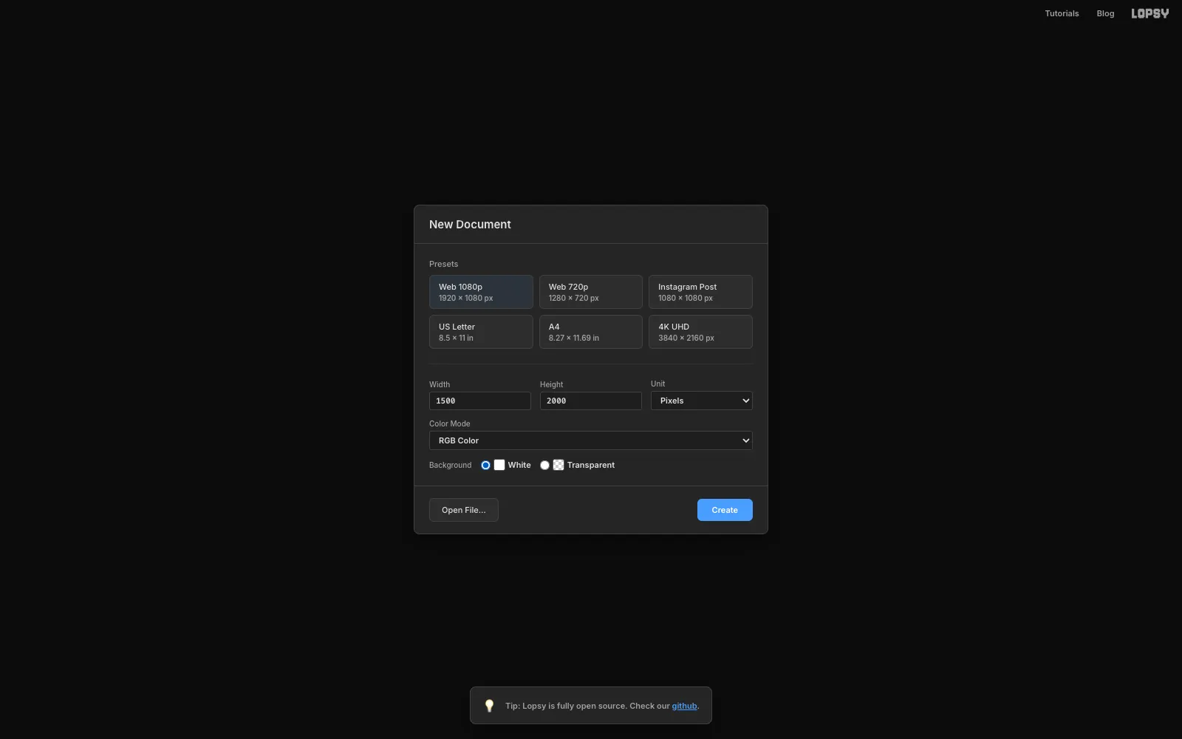Click the transparent checkerboard swatch
The image size is (1182, 739).
pyautogui.click(x=558, y=465)
